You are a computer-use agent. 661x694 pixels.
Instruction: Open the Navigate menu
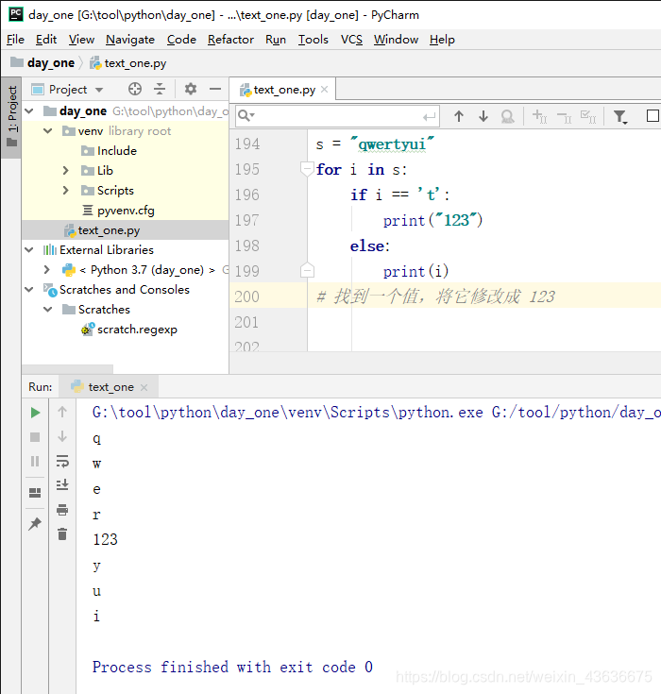130,40
